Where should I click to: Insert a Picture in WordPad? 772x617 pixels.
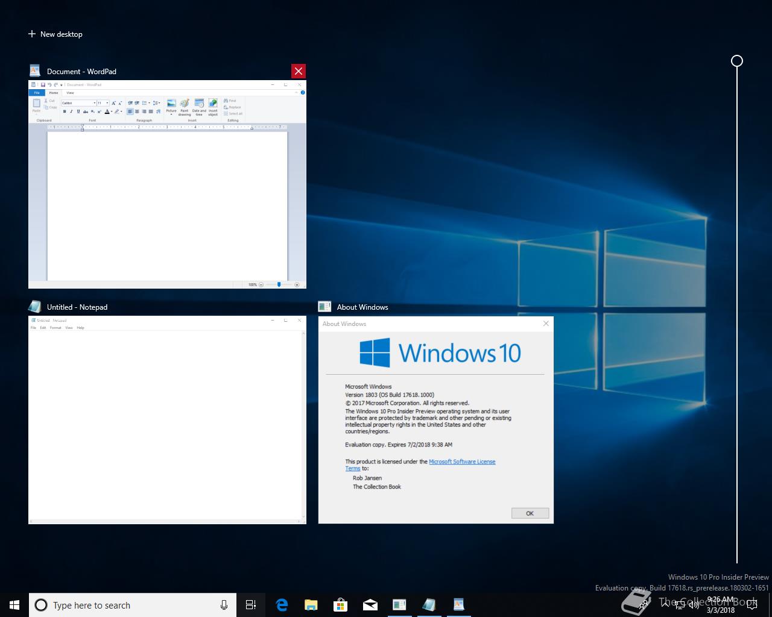pos(171,107)
